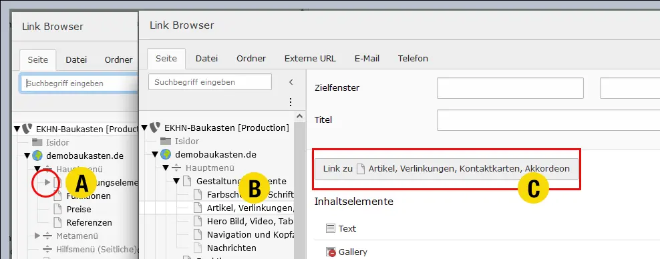Click Isidor folder icon in front tree
The height and width of the screenshot is (259, 660).
(x=166, y=142)
